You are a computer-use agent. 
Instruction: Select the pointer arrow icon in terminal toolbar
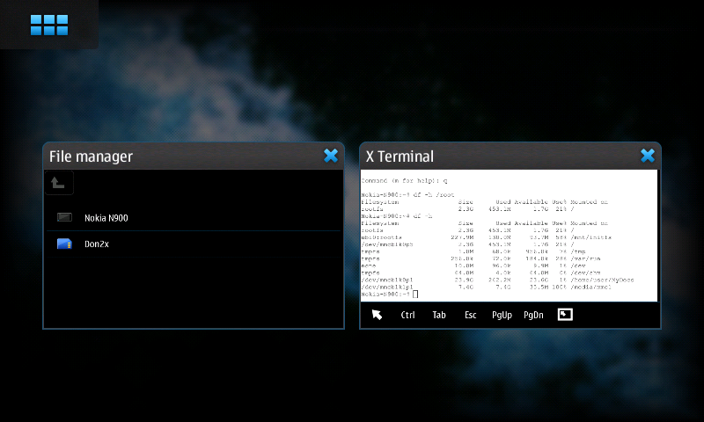coord(377,315)
